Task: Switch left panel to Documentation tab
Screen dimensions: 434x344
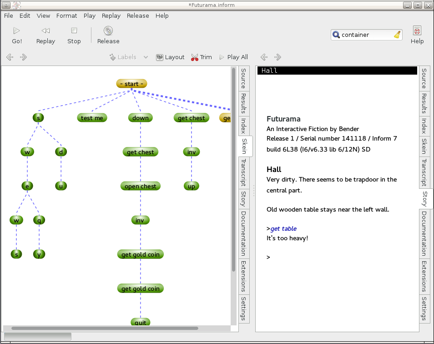Action: (243, 233)
